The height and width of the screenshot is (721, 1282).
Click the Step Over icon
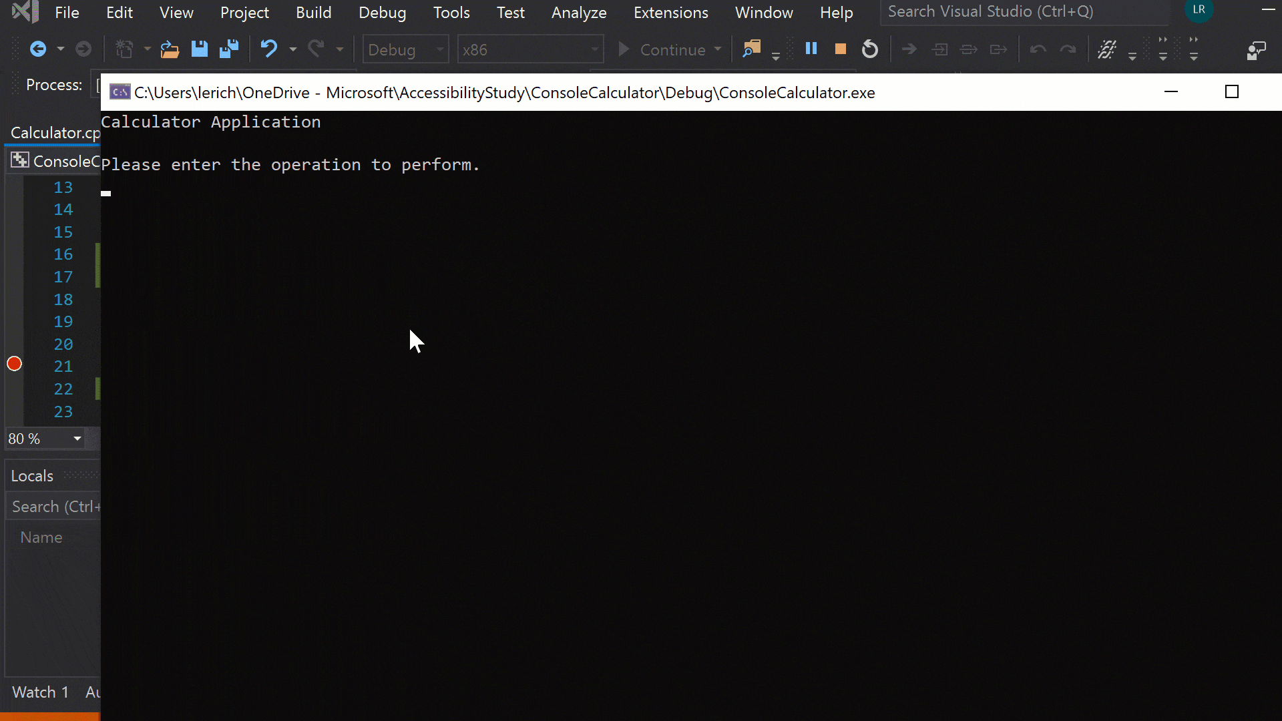click(x=968, y=50)
